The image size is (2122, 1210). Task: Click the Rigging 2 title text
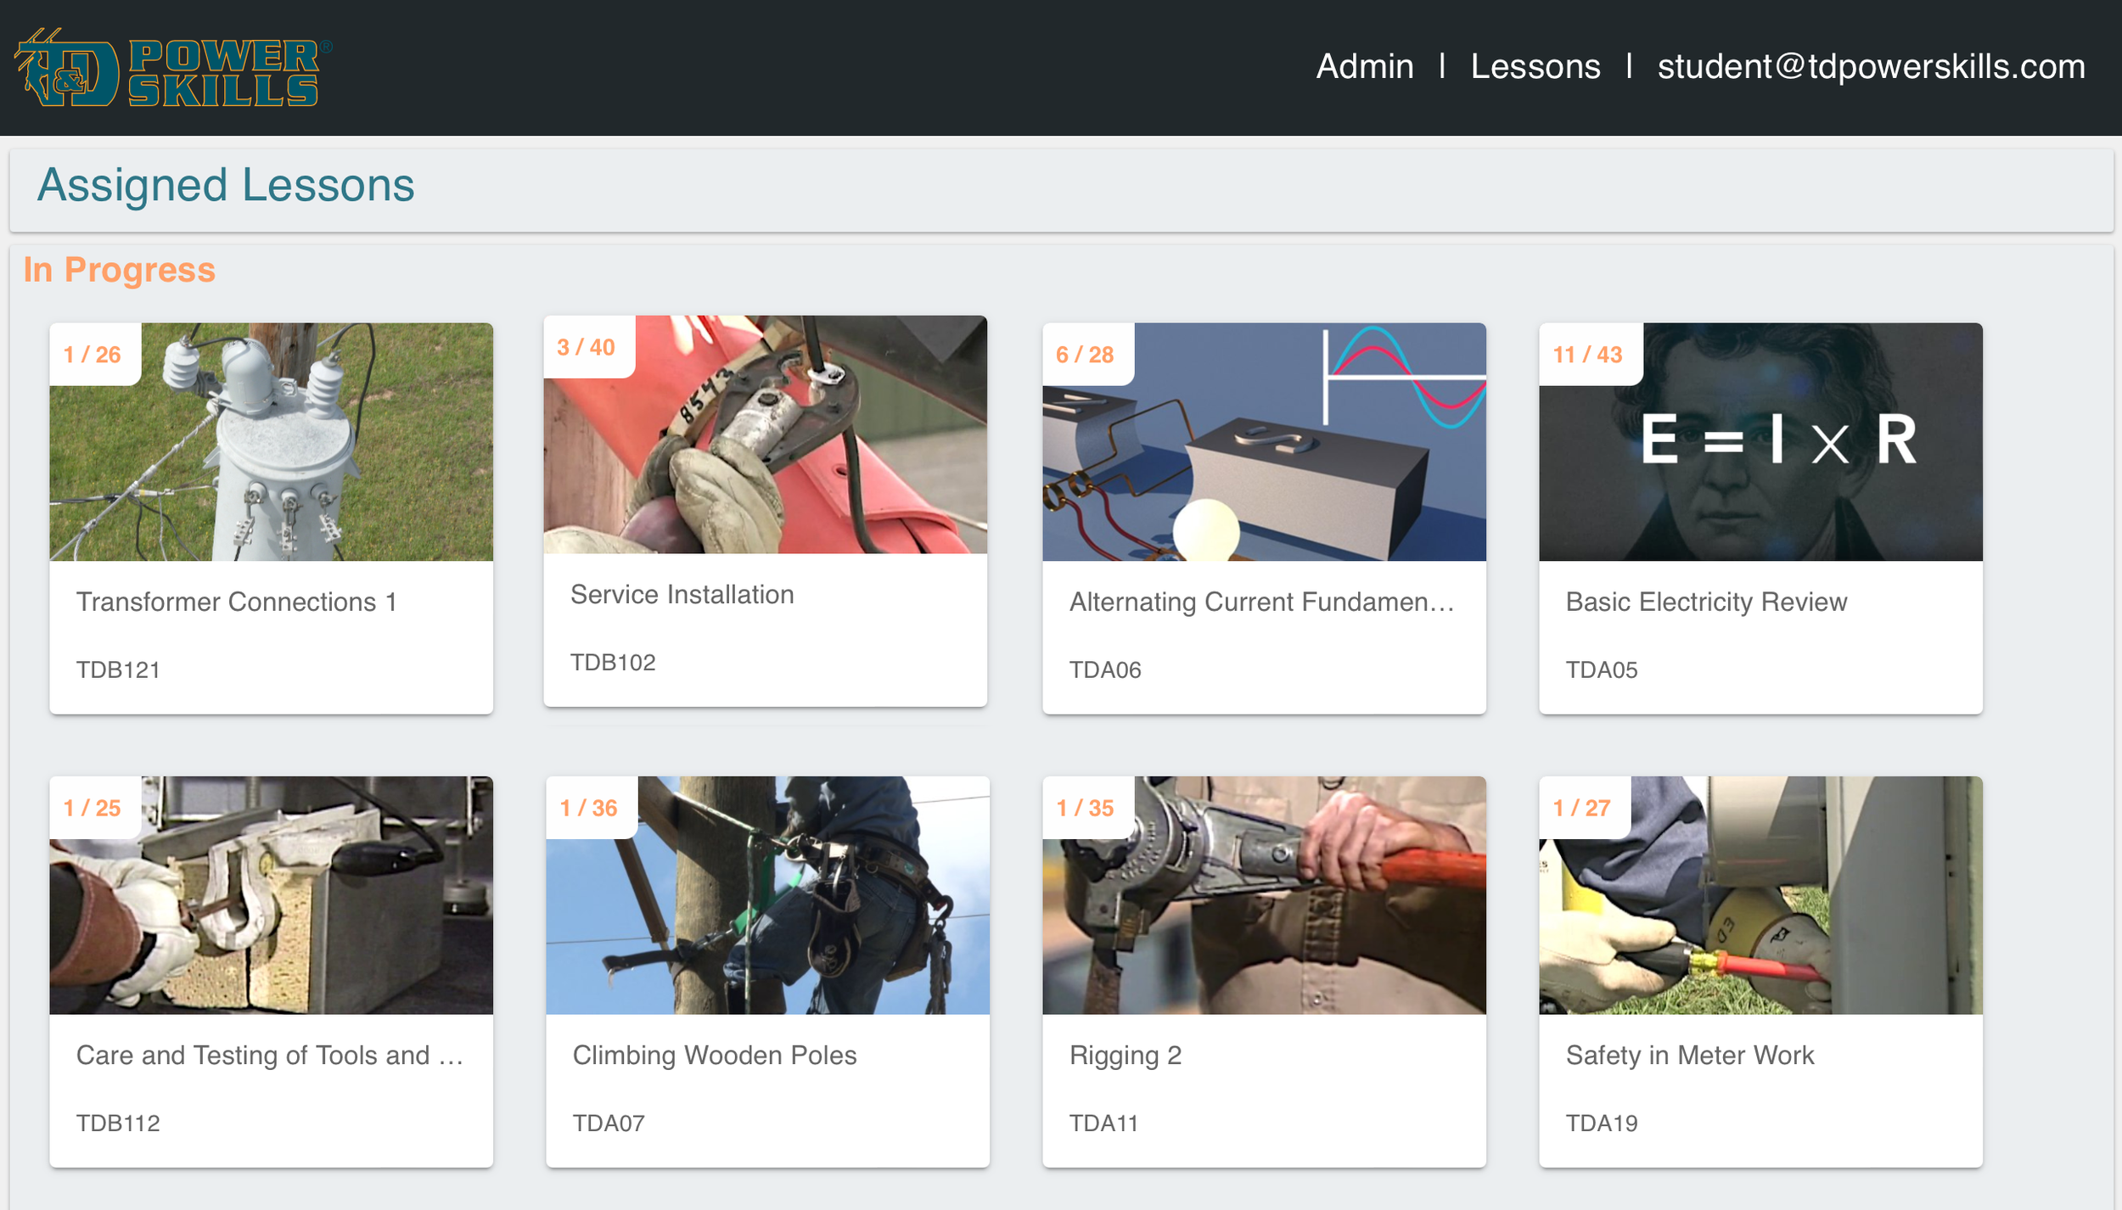(x=1125, y=1055)
